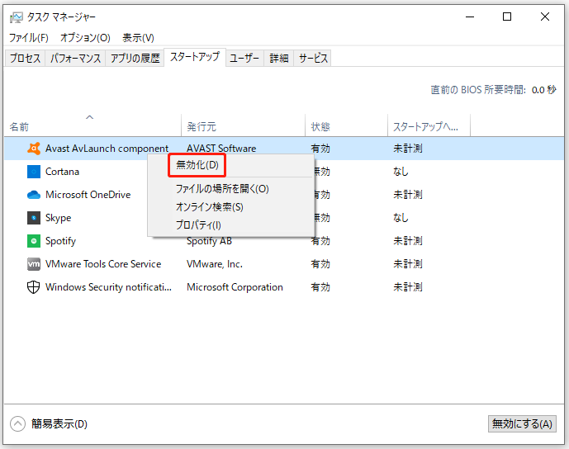Choose プロパティ(I) in the context menu
Image resolution: width=569 pixels, height=449 pixels.
[198, 224]
